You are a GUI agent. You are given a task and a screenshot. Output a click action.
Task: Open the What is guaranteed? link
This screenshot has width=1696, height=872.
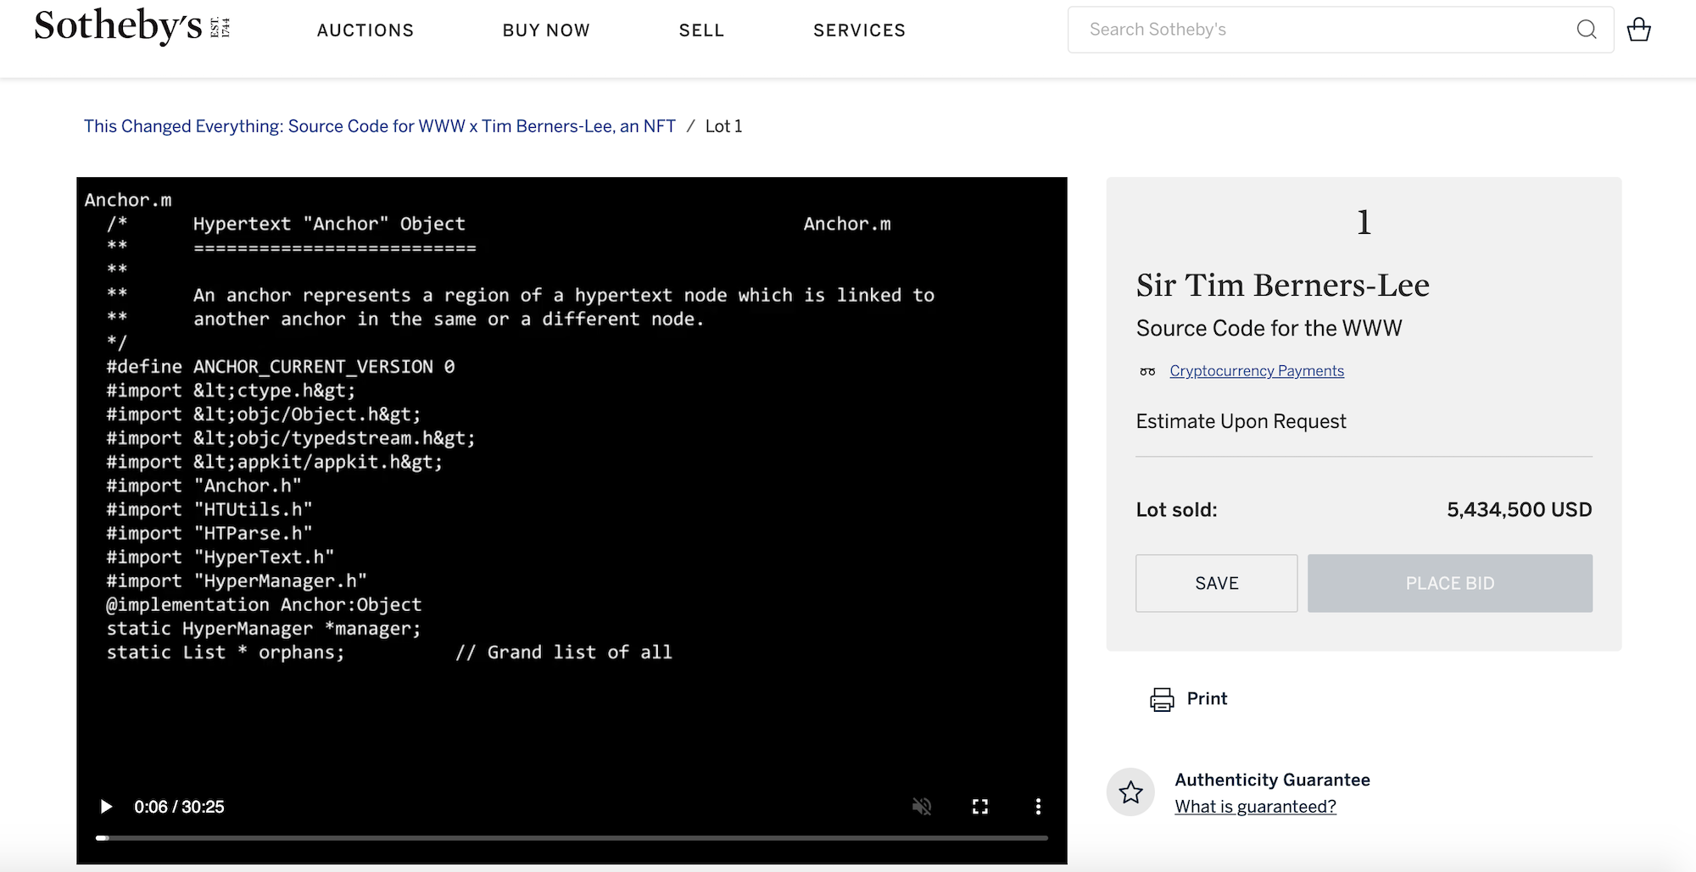tap(1256, 807)
